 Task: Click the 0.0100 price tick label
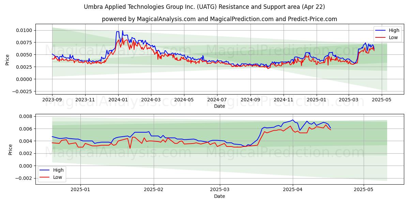[x=25, y=30]
